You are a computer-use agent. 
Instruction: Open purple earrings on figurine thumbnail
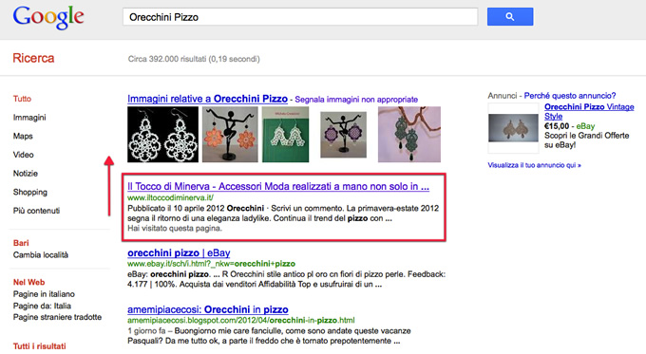344,135
